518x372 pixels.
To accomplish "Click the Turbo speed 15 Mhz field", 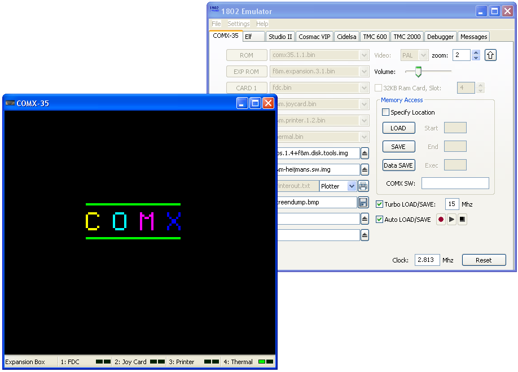I will 452,204.
